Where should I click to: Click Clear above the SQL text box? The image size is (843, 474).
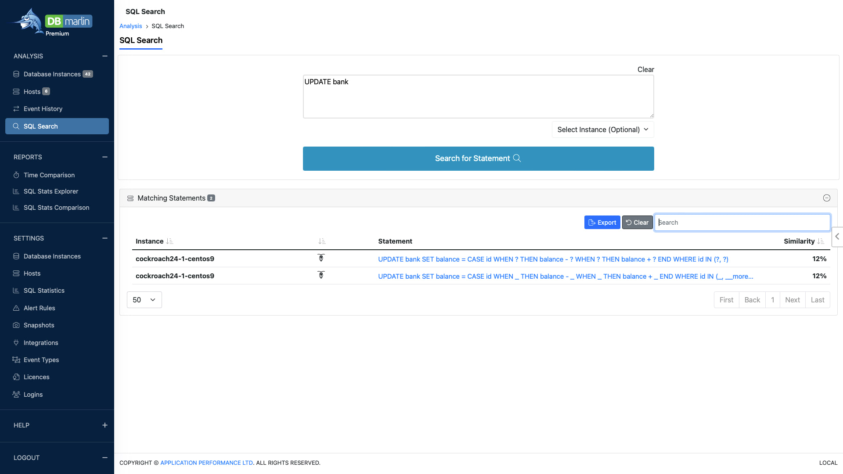tap(645, 69)
